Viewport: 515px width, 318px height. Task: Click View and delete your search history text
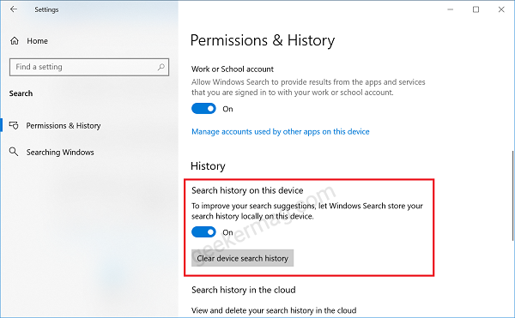(x=274, y=310)
